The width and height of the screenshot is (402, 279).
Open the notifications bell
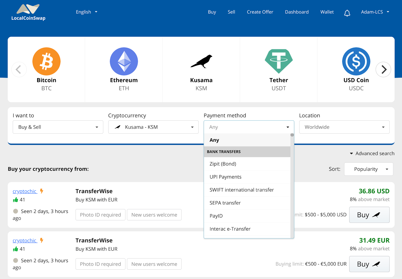(x=347, y=13)
